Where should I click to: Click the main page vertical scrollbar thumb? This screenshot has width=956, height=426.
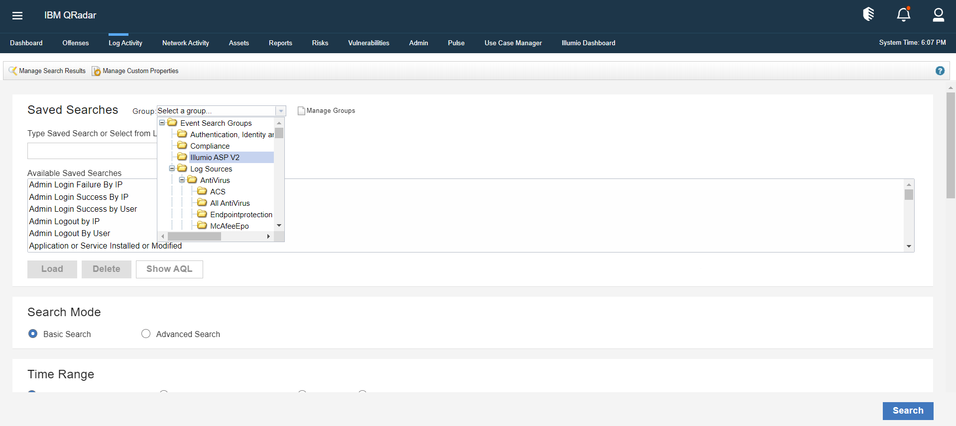point(951,145)
